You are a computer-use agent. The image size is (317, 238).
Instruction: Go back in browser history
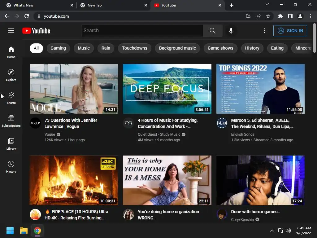[7, 16]
